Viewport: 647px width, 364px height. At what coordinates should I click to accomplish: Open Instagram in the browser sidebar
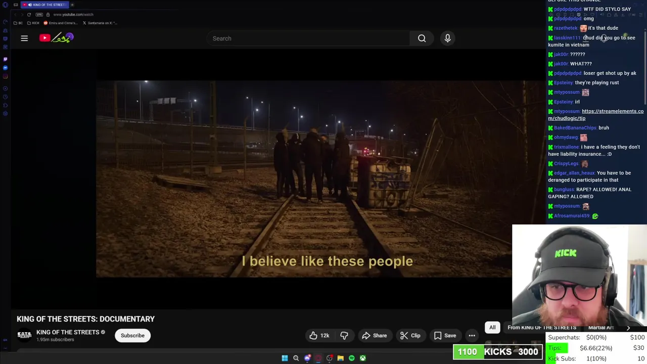(5, 76)
